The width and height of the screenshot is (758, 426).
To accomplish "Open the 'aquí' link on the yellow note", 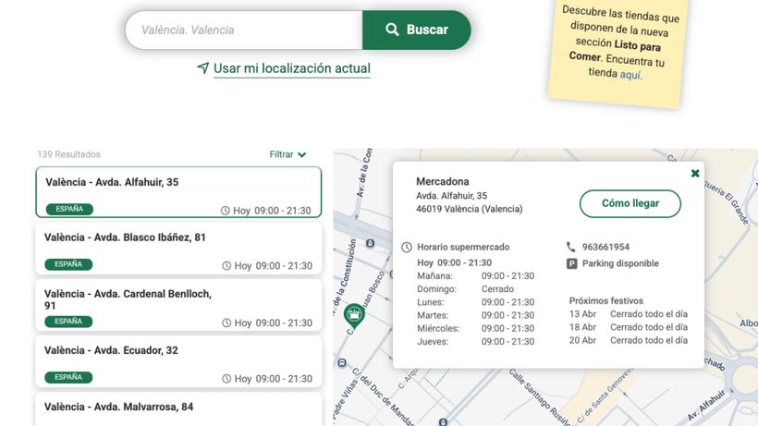I will (x=630, y=75).
